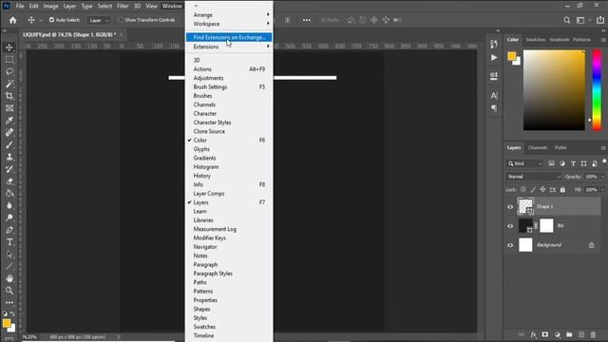Expand the Extensions submenu

[x=229, y=47]
